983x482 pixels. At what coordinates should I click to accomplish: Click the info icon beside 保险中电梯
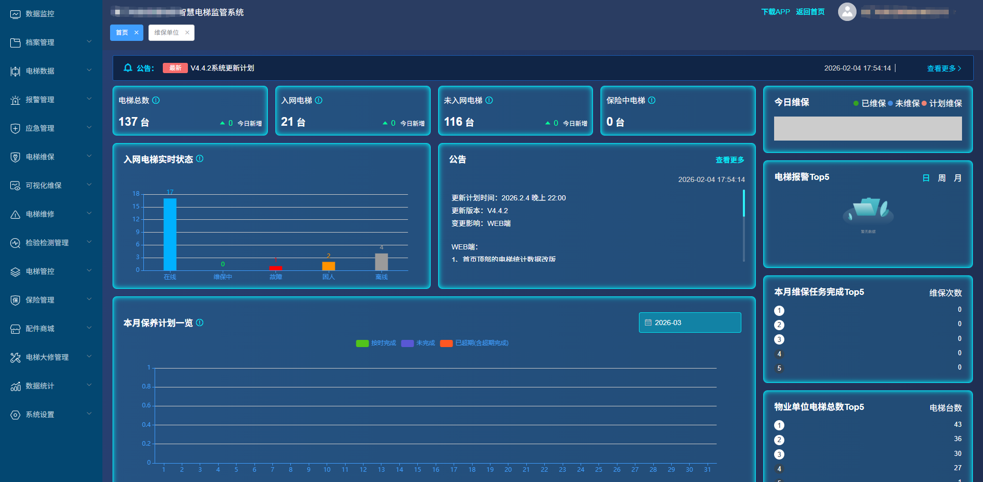click(x=652, y=100)
